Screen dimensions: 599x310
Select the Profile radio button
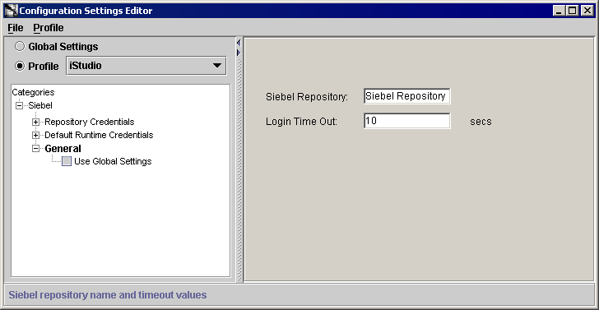[20, 66]
